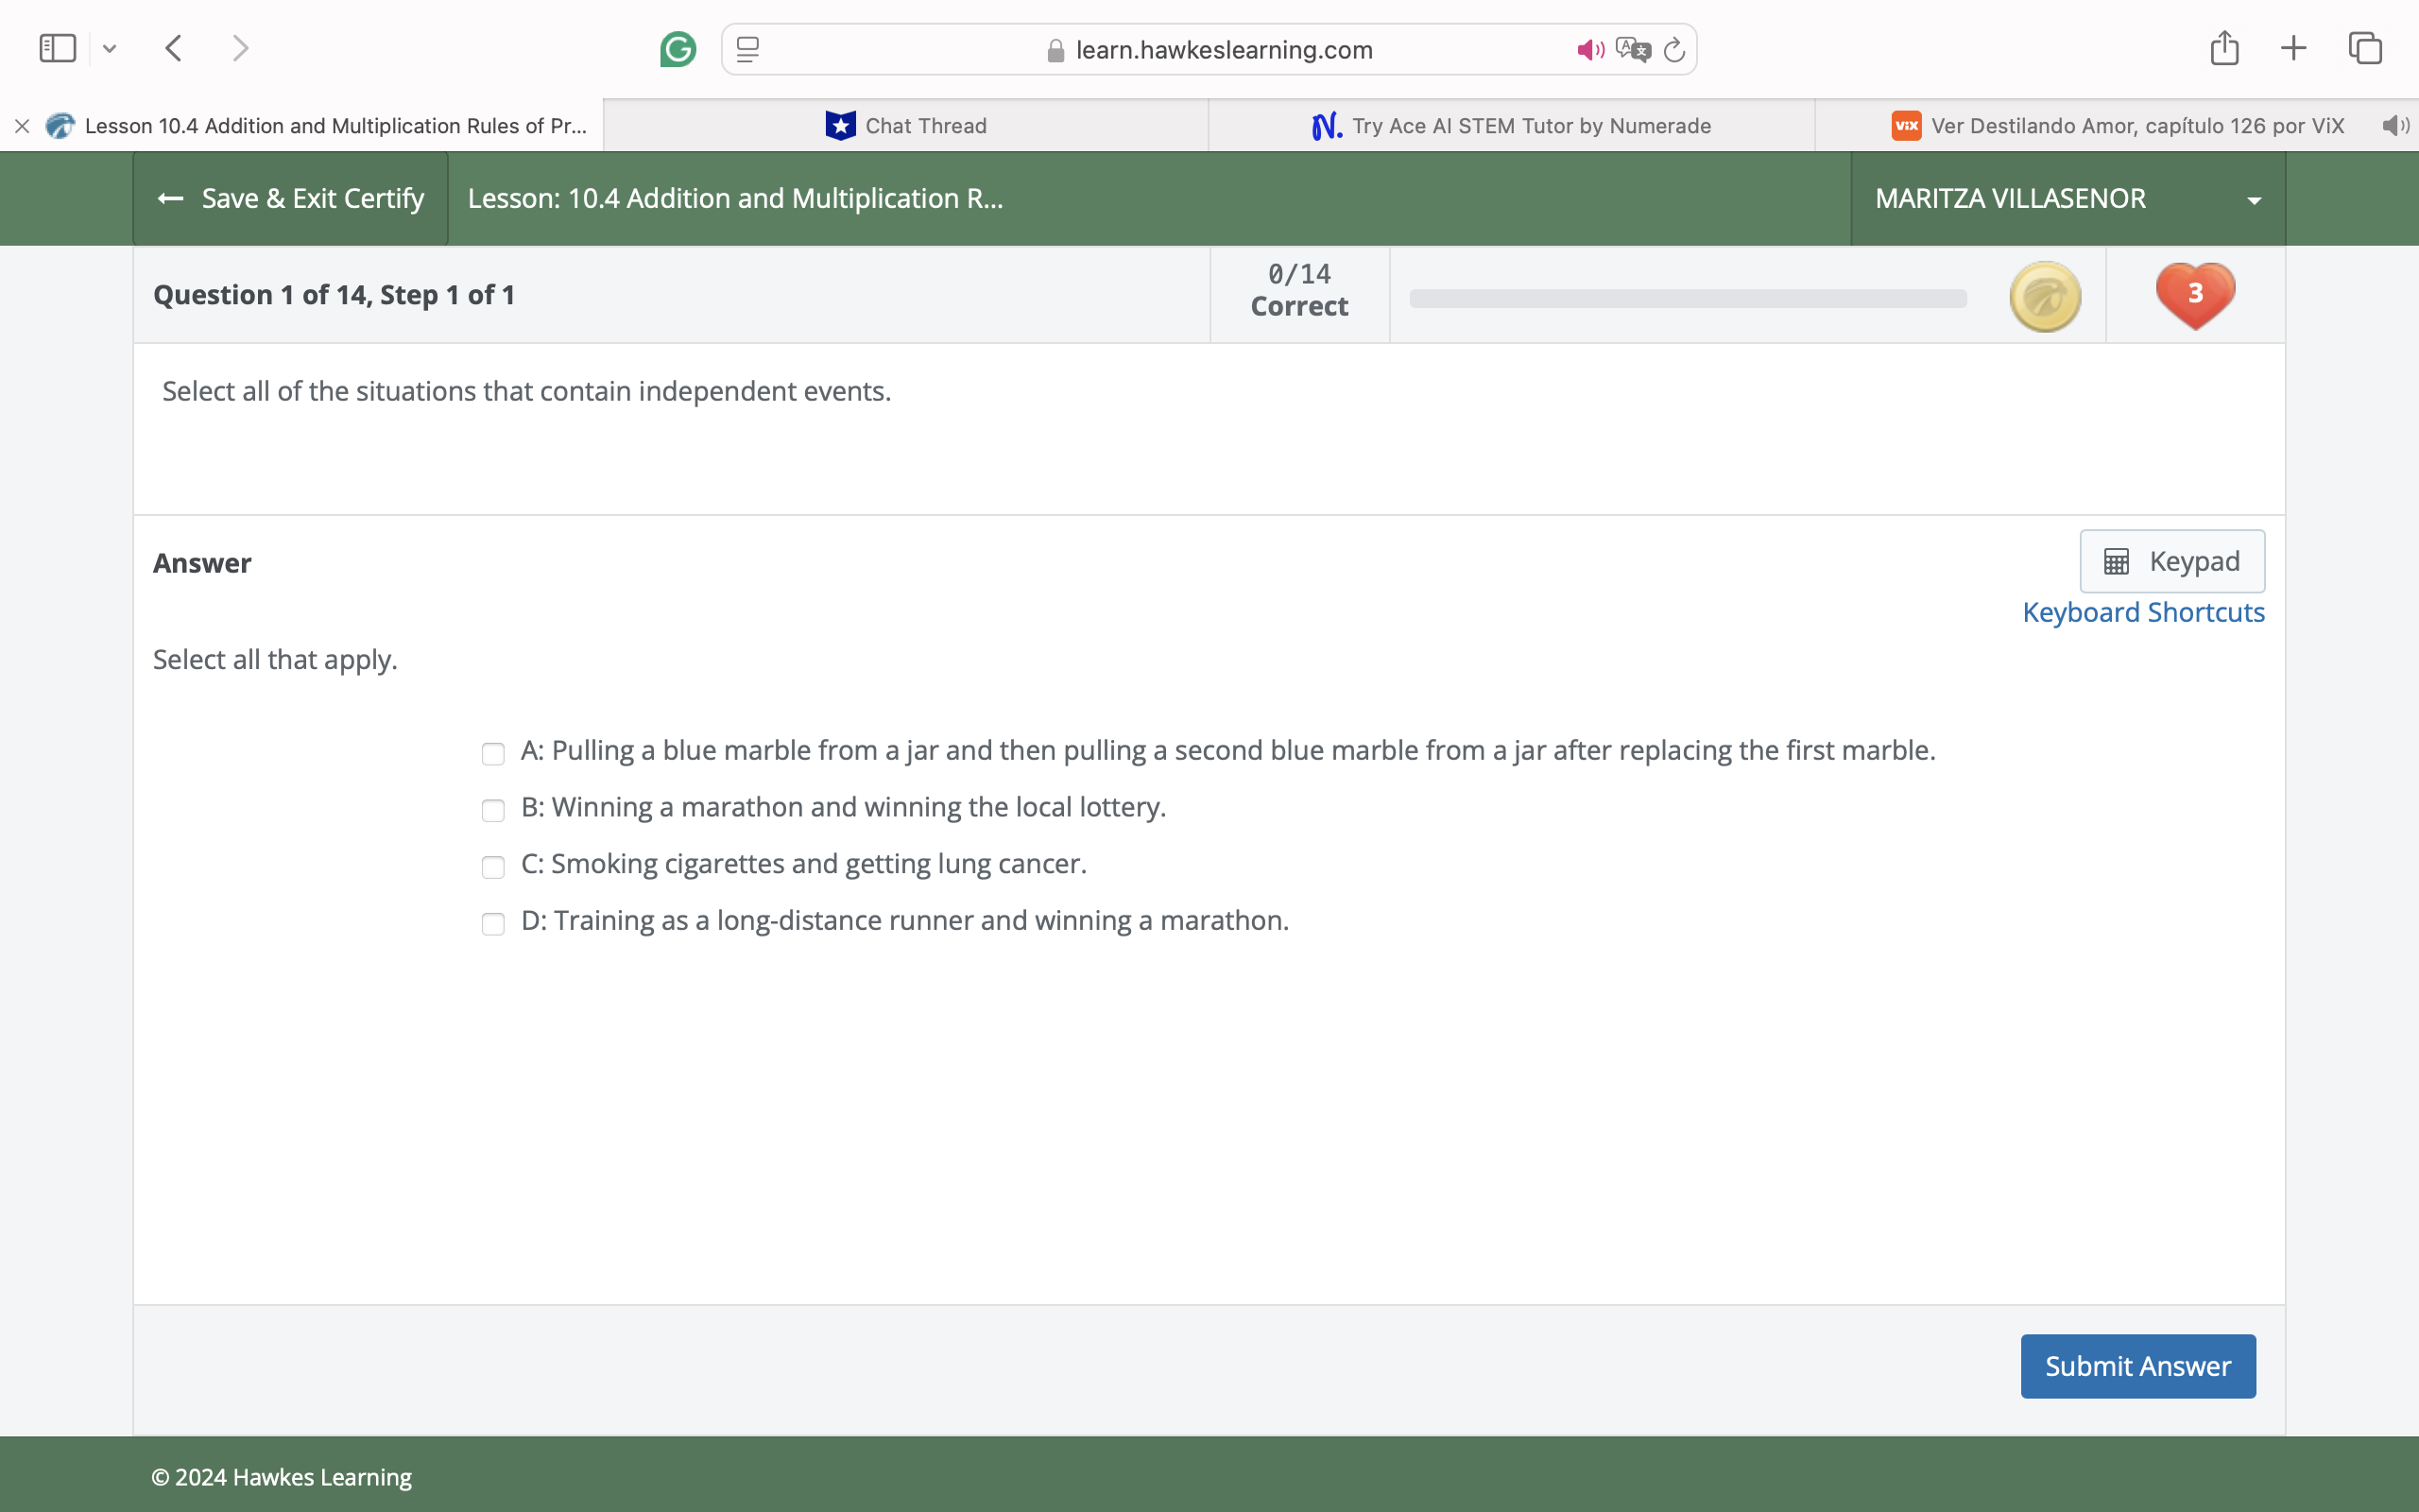
Task: Switch to Try Ace AI STEM Tutor tab
Action: 1511,126
